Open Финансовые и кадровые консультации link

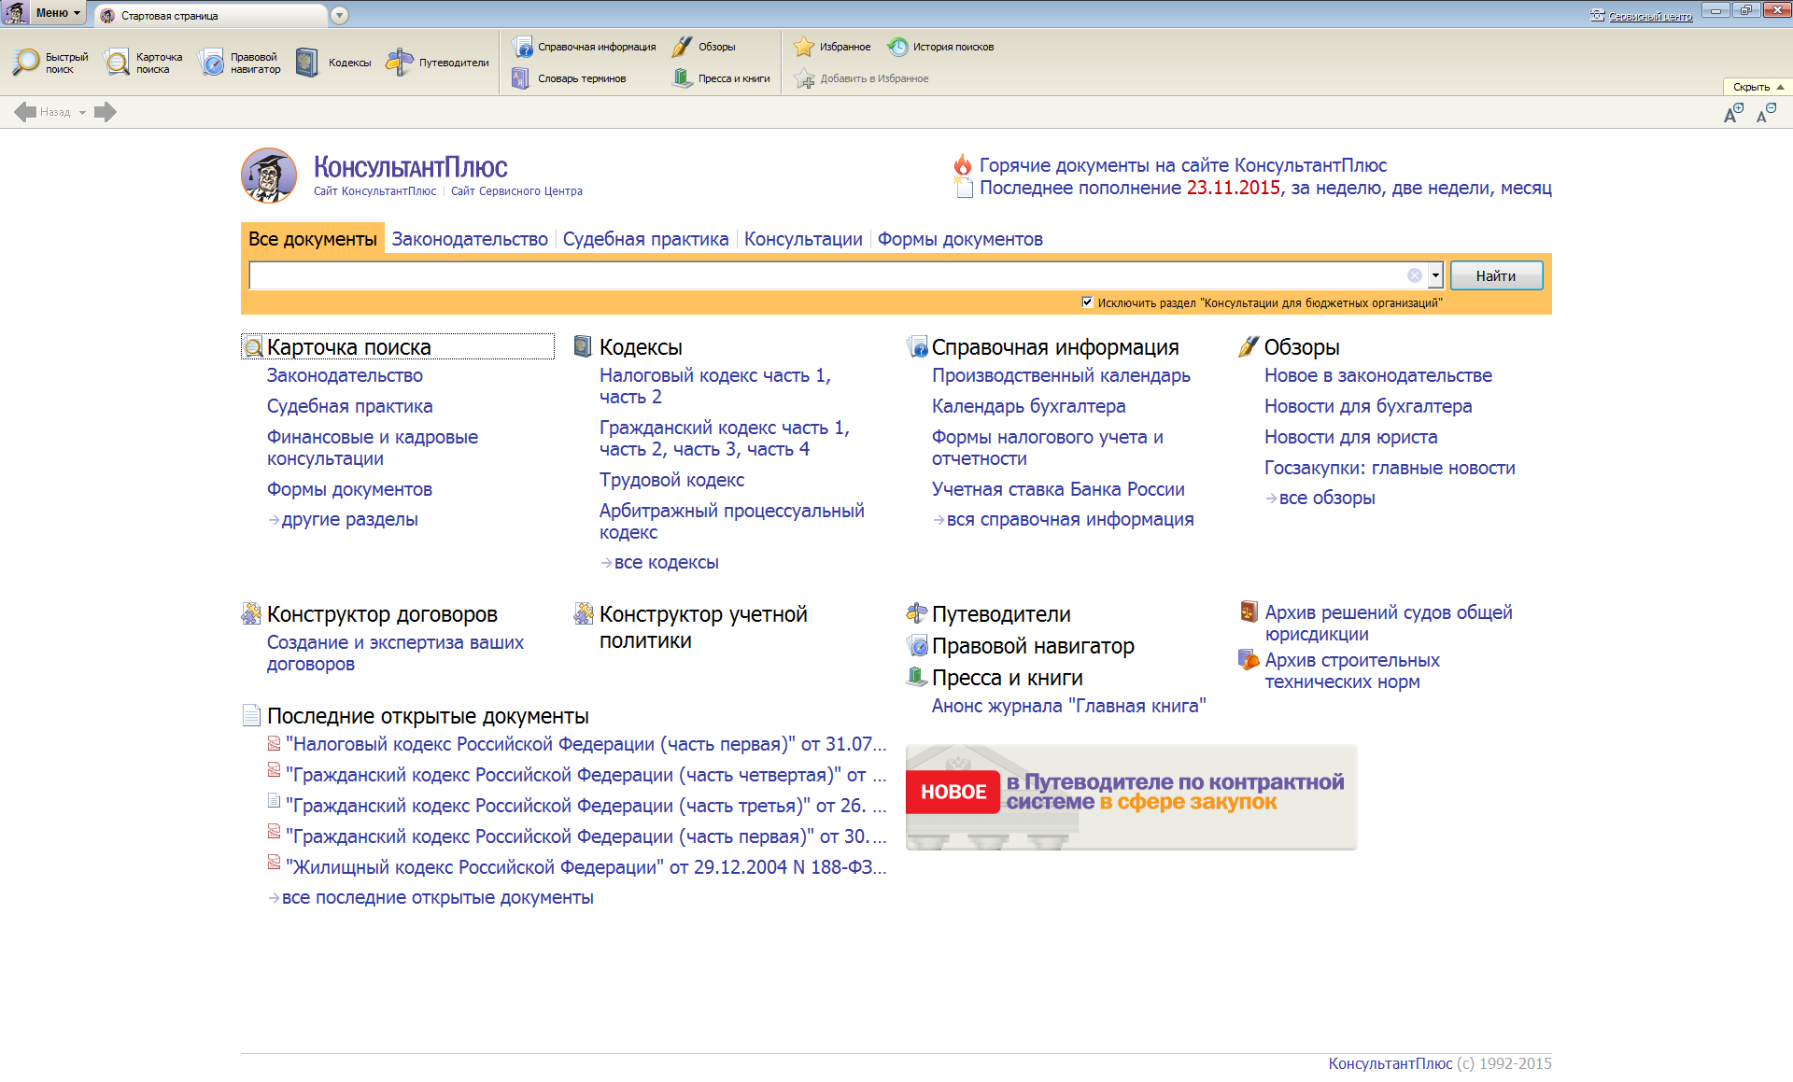pyautogui.click(x=373, y=447)
